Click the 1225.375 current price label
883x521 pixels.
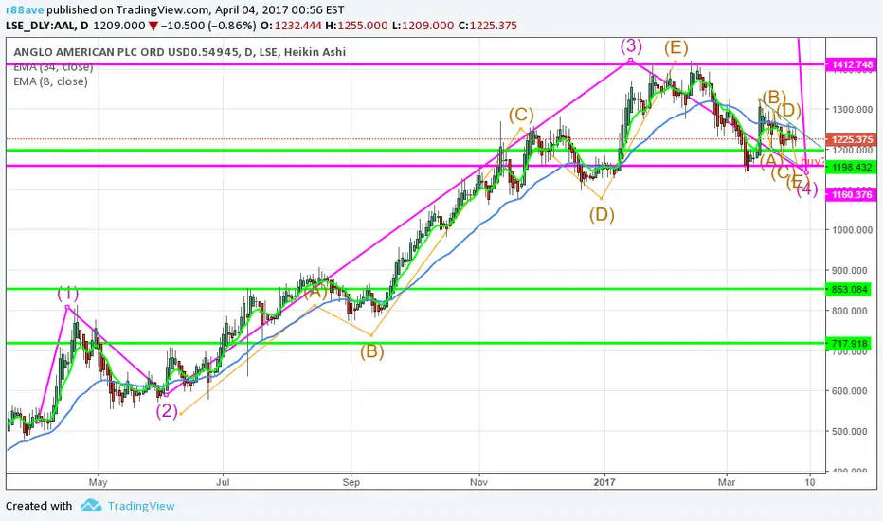point(852,139)
